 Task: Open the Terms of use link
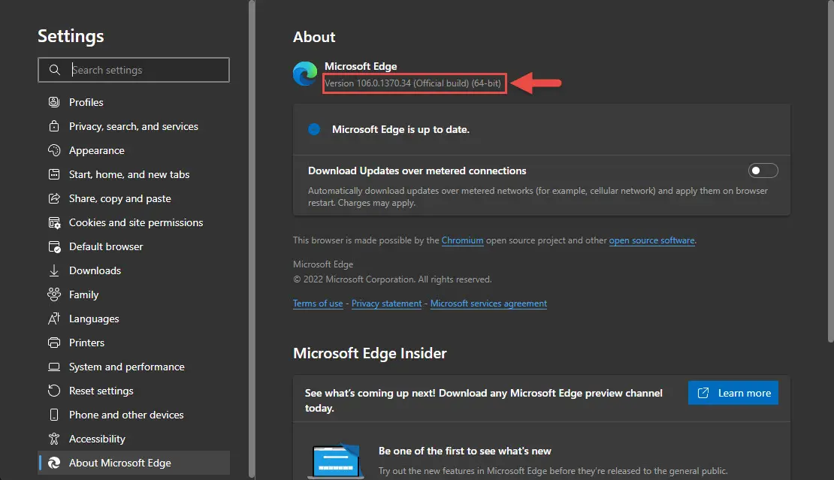click(318, 303)
